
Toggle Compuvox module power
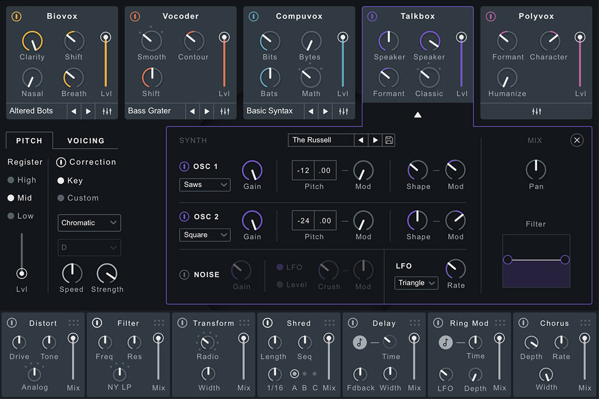point(253,17)
